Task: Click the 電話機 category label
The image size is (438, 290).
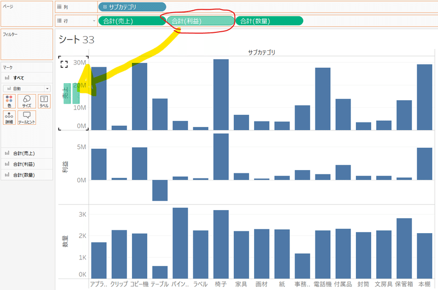Action: click(322, 284)
